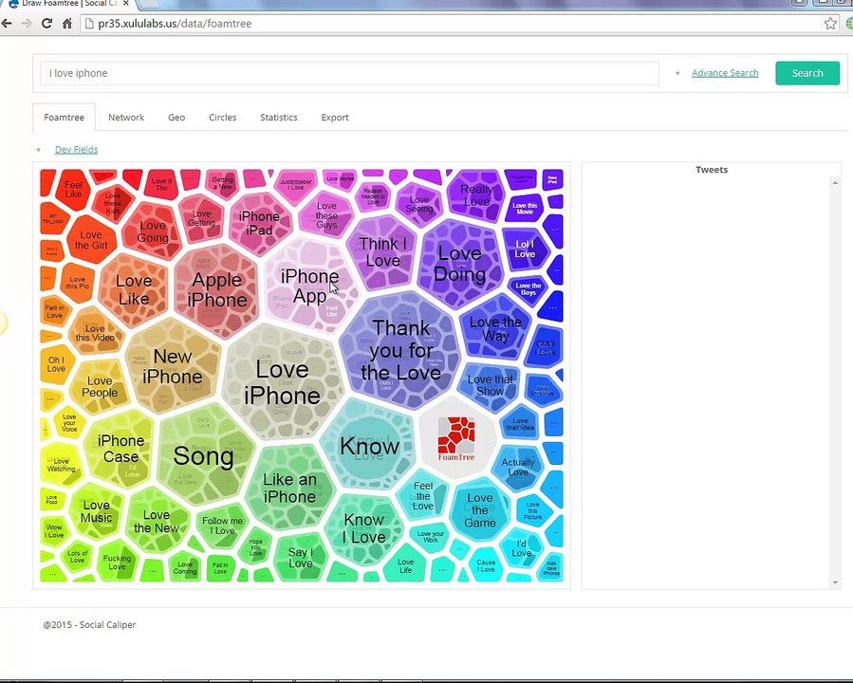Select the 'Follow me I Love' cell
This screenshot has height=683, width=853.
coord(222,526)
